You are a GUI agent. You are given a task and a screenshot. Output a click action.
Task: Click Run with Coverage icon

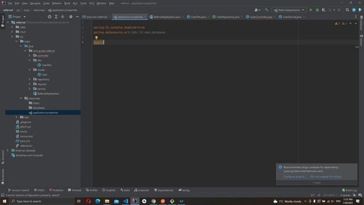tap(324, 10)
